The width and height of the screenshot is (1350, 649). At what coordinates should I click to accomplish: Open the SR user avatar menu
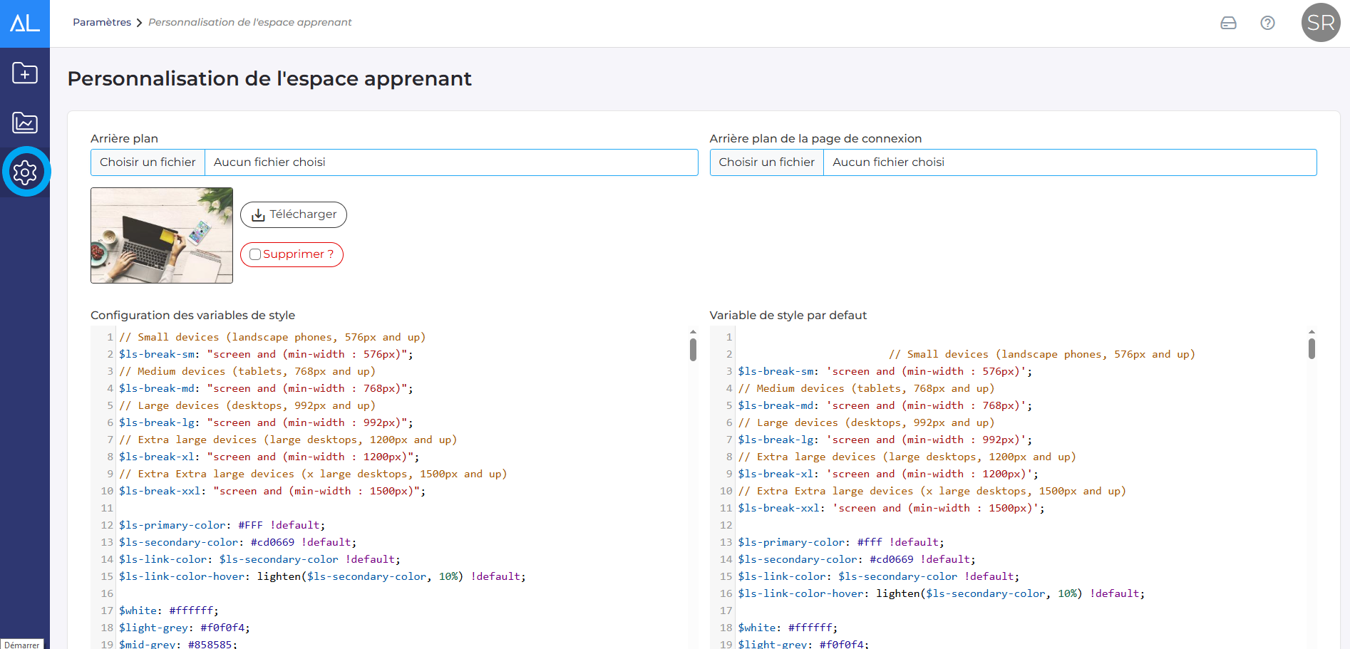pos(1321,23)
